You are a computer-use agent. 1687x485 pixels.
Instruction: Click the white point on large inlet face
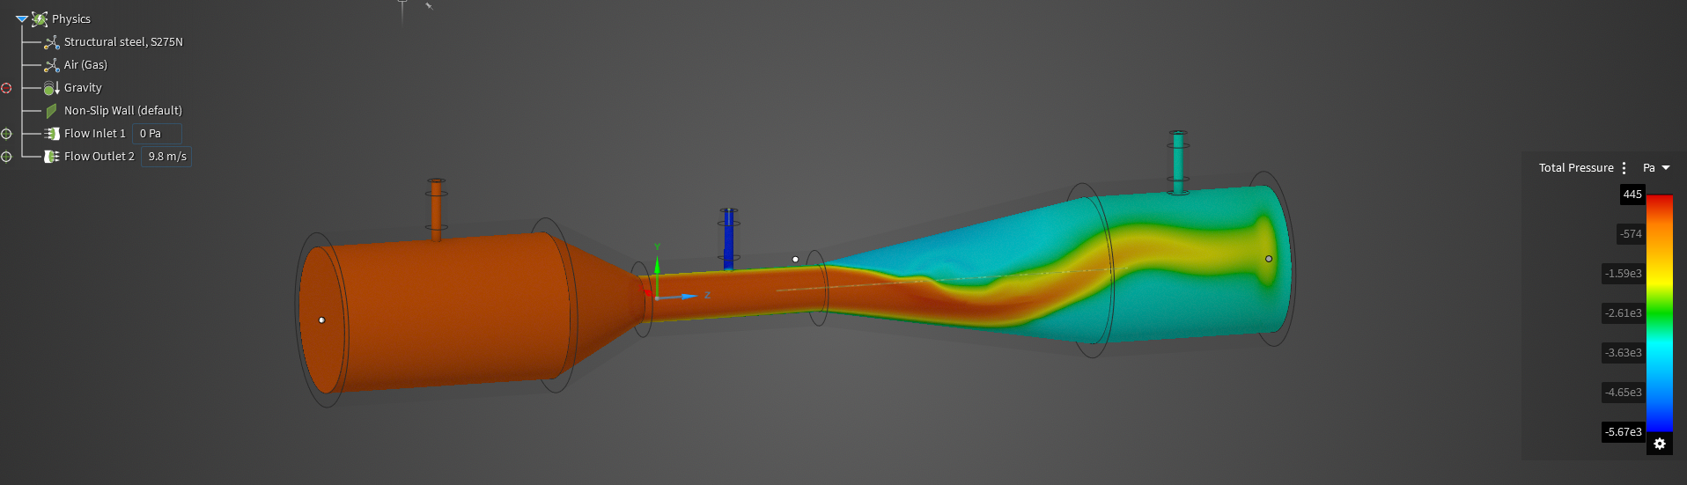322,320
